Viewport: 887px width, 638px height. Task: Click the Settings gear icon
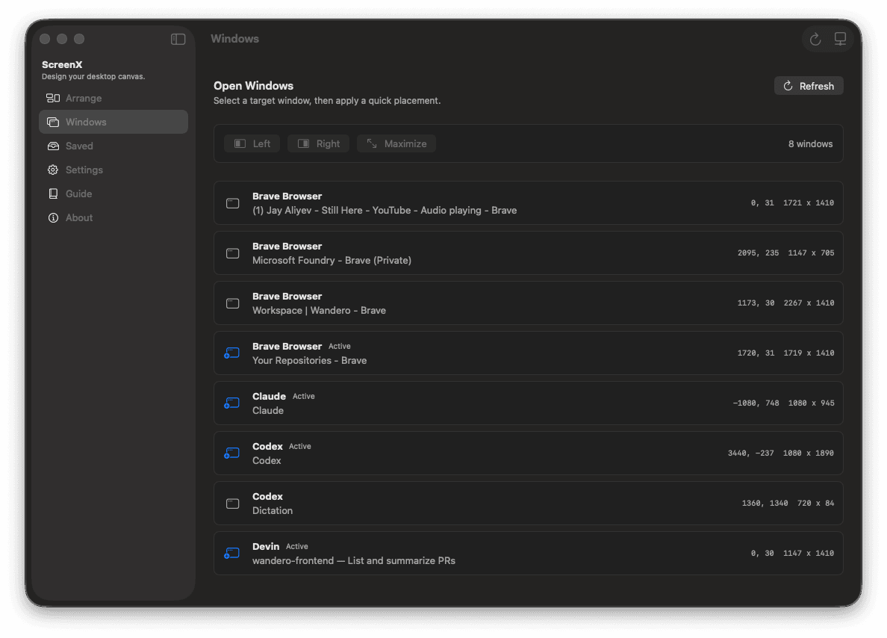click(53, 170)
